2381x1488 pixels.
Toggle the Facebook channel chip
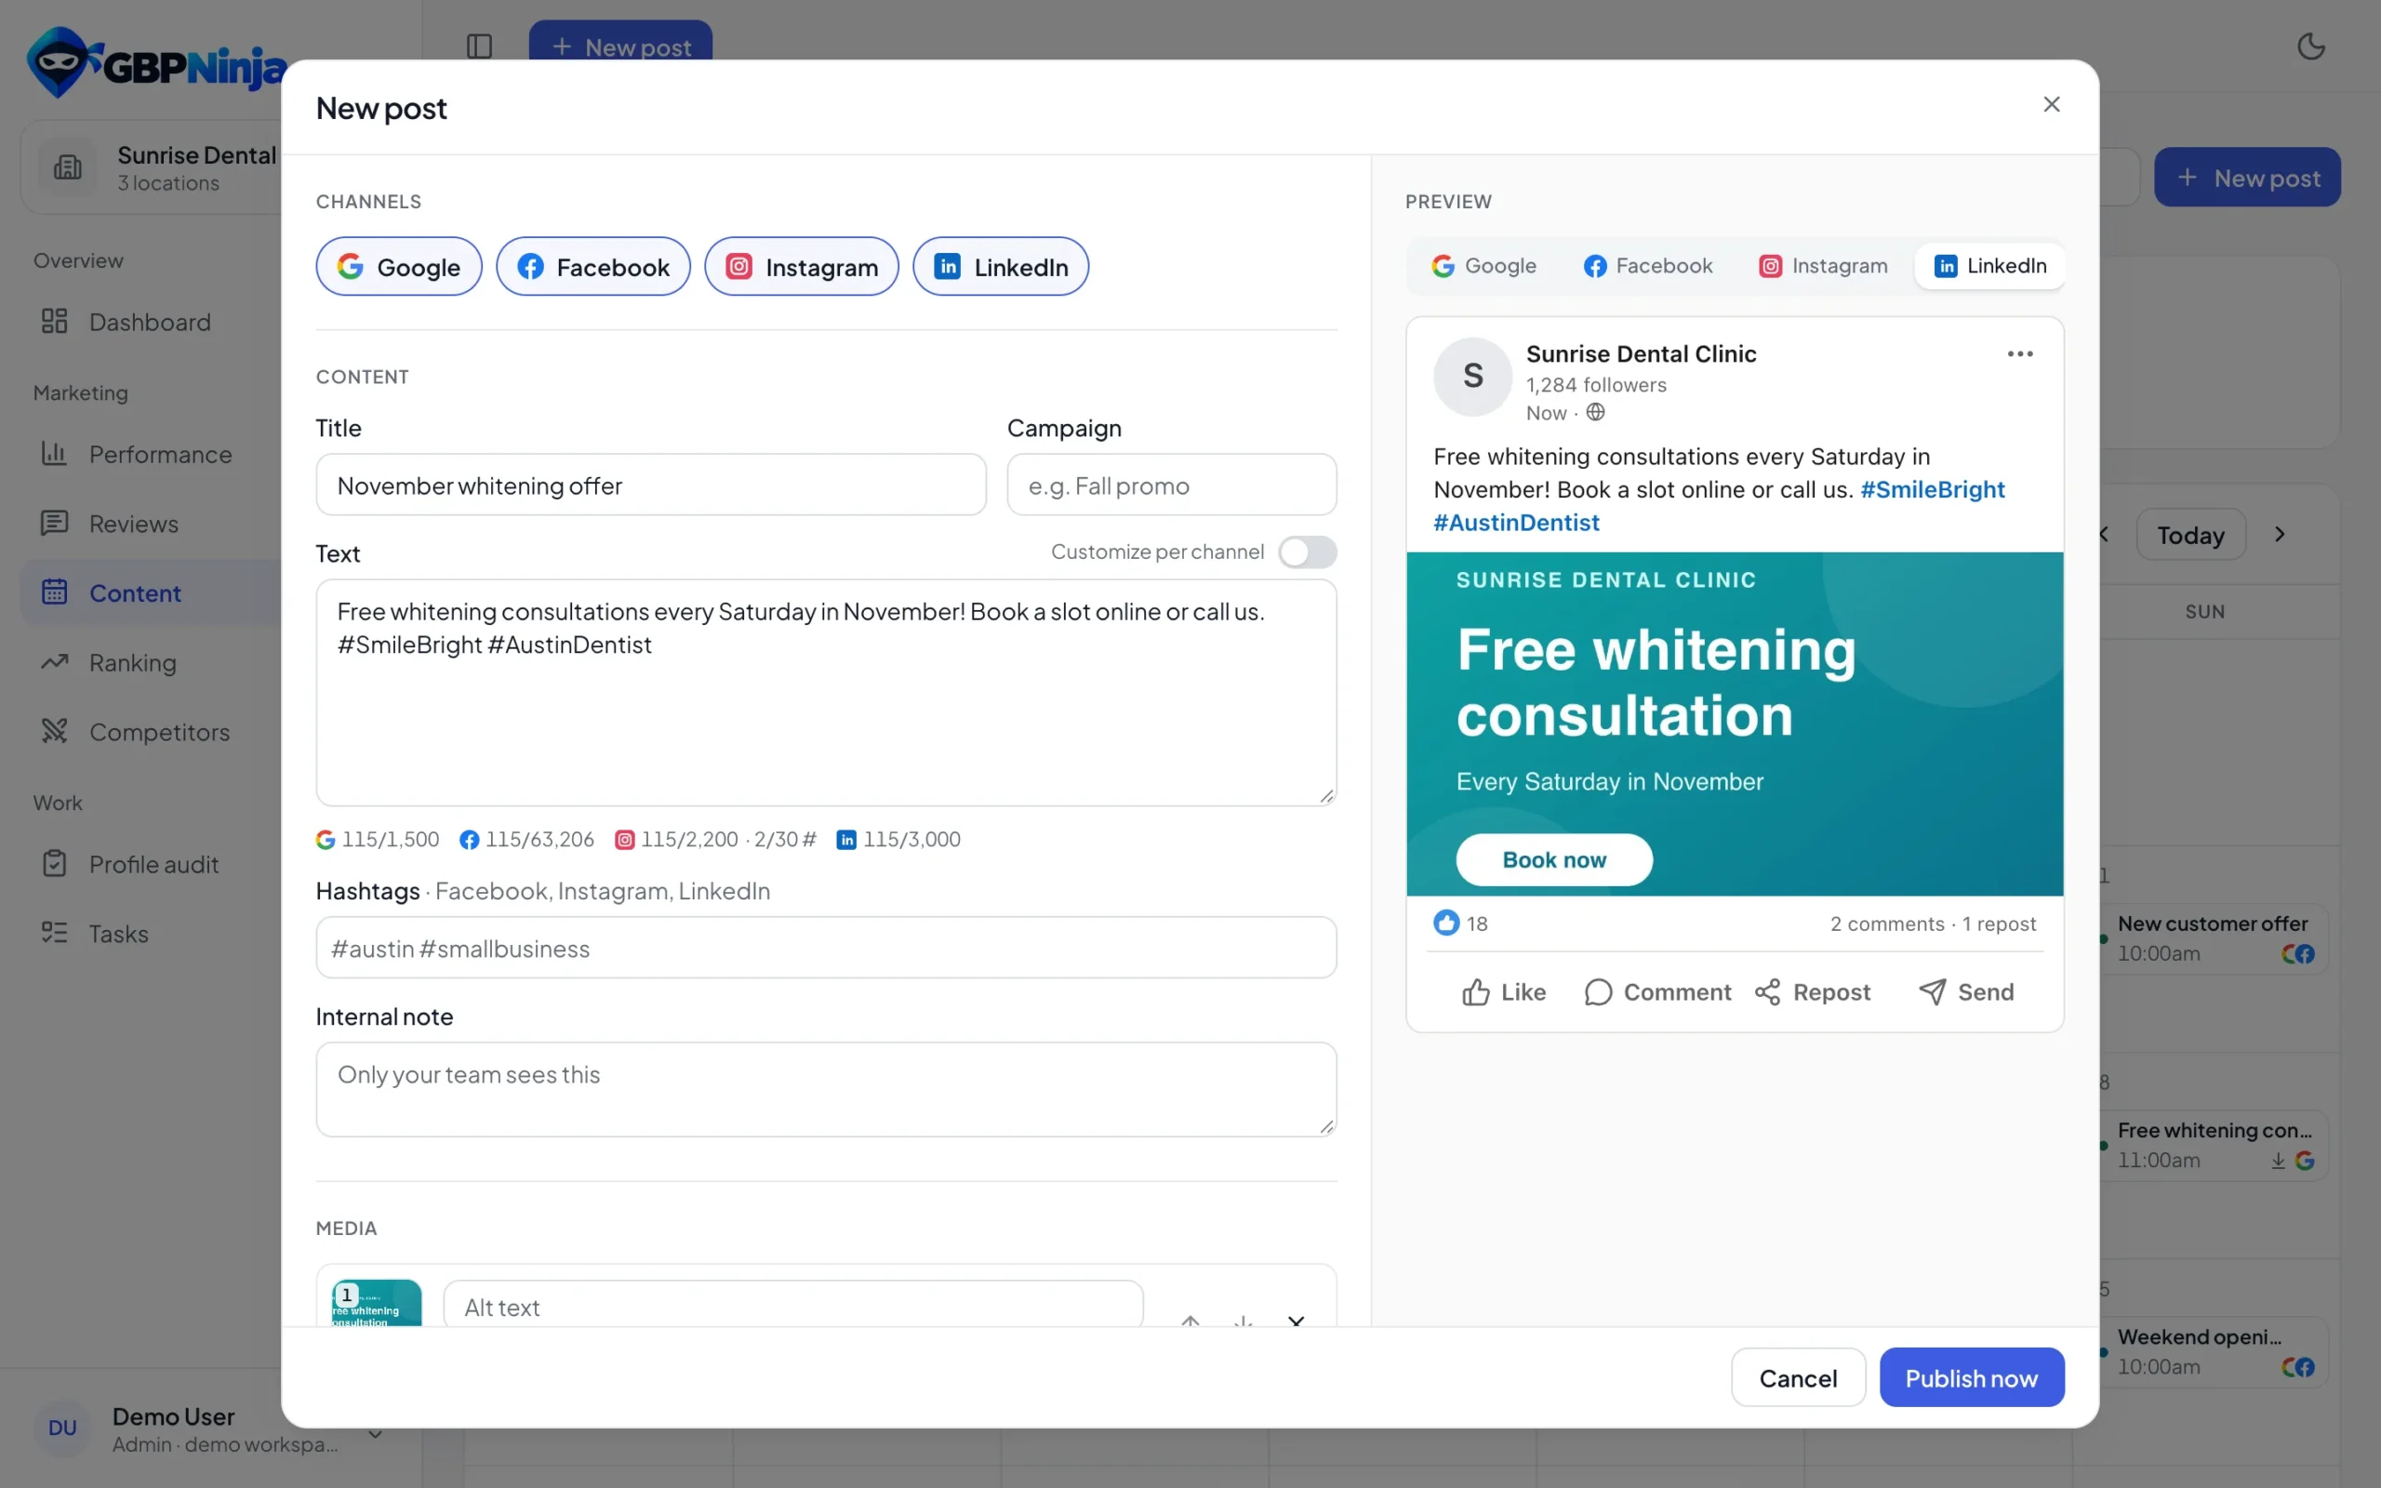click(x=592, y=267)
